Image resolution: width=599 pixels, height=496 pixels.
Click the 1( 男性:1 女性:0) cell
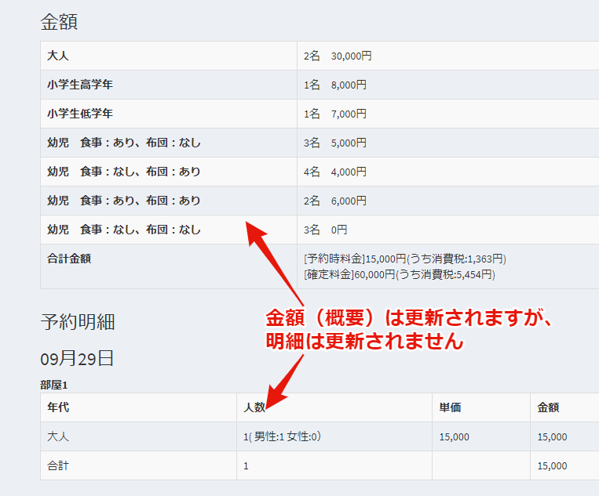tap(282, 436)
